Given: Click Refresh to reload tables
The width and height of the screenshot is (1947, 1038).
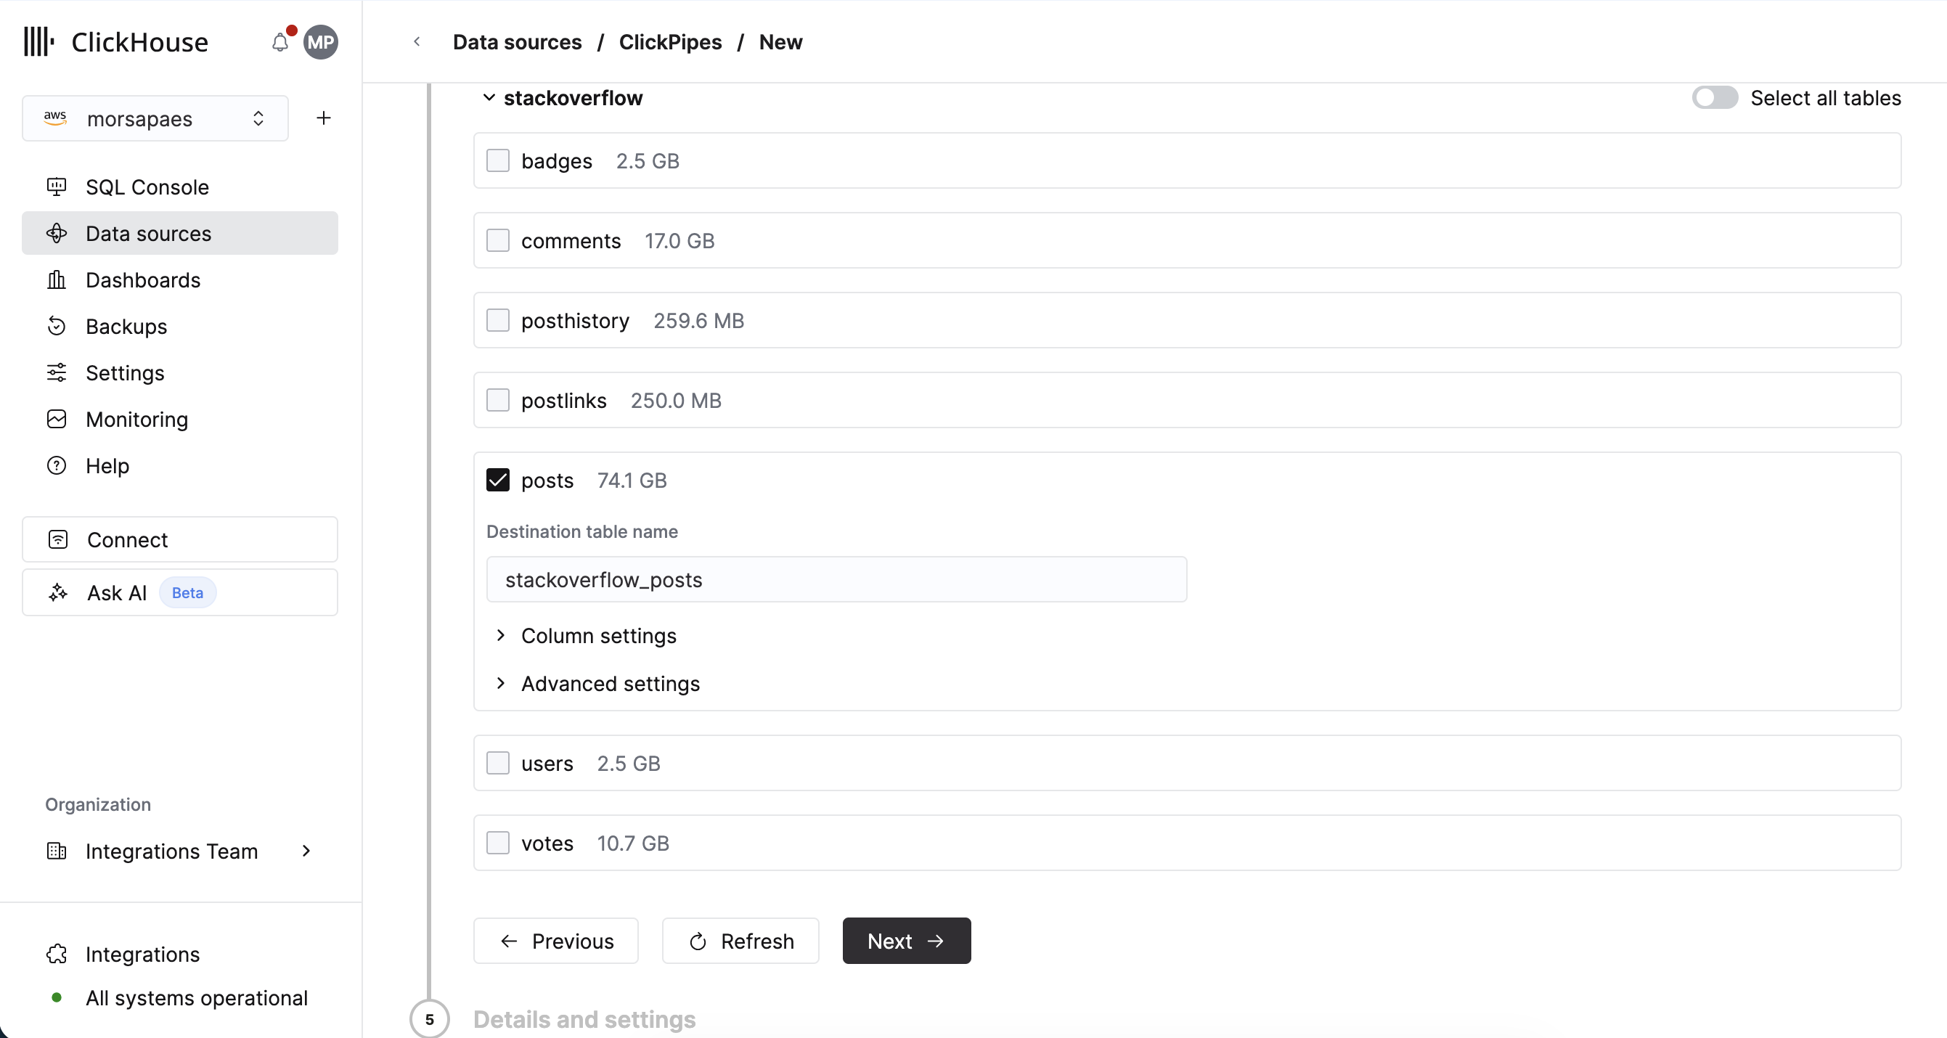Looking at the screenshot, I should 740,941.
